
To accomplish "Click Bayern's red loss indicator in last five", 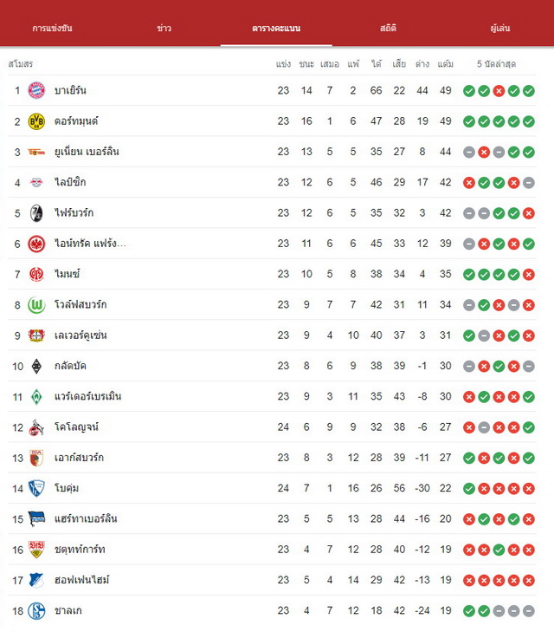I will point(499,91).
